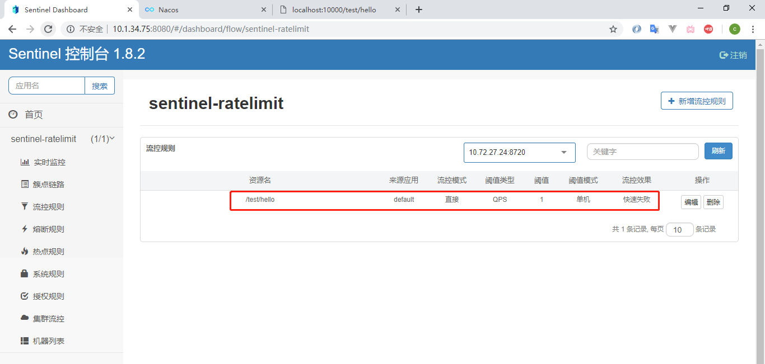
Task: Open 机器列表 machine list
Action: tap(43, 341)
